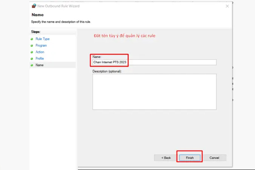Click the 'New Outbound Rule Wizard' title text

pos(58,6)
